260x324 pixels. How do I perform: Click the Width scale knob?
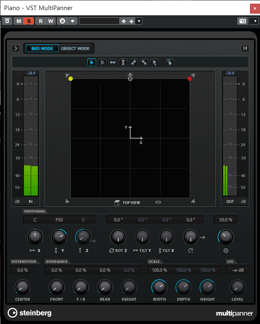(x=159, y=287)
